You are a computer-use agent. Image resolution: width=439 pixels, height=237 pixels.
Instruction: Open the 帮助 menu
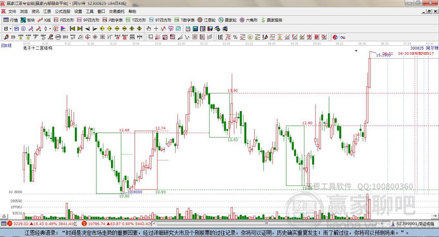(132, 12)
